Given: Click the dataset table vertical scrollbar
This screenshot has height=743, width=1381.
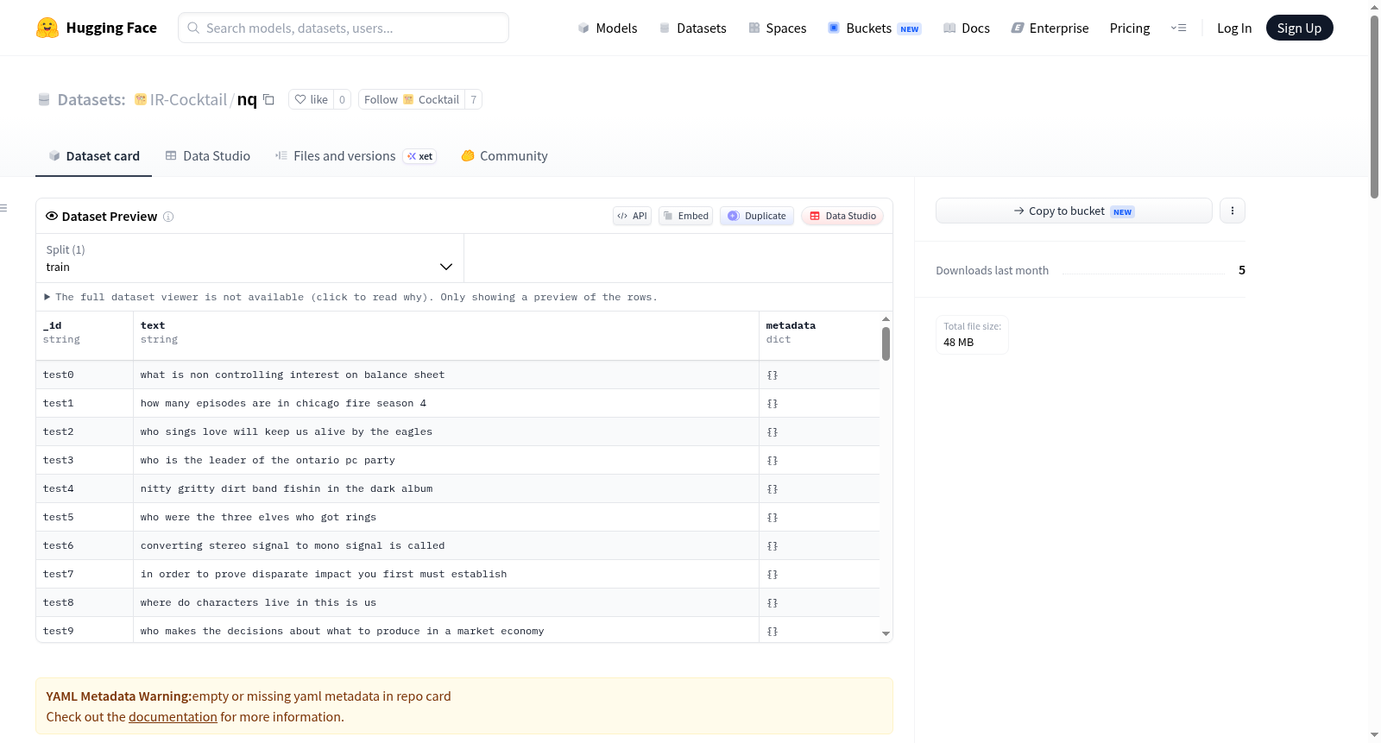Looking at the screenshot, I should coord(886,343).
